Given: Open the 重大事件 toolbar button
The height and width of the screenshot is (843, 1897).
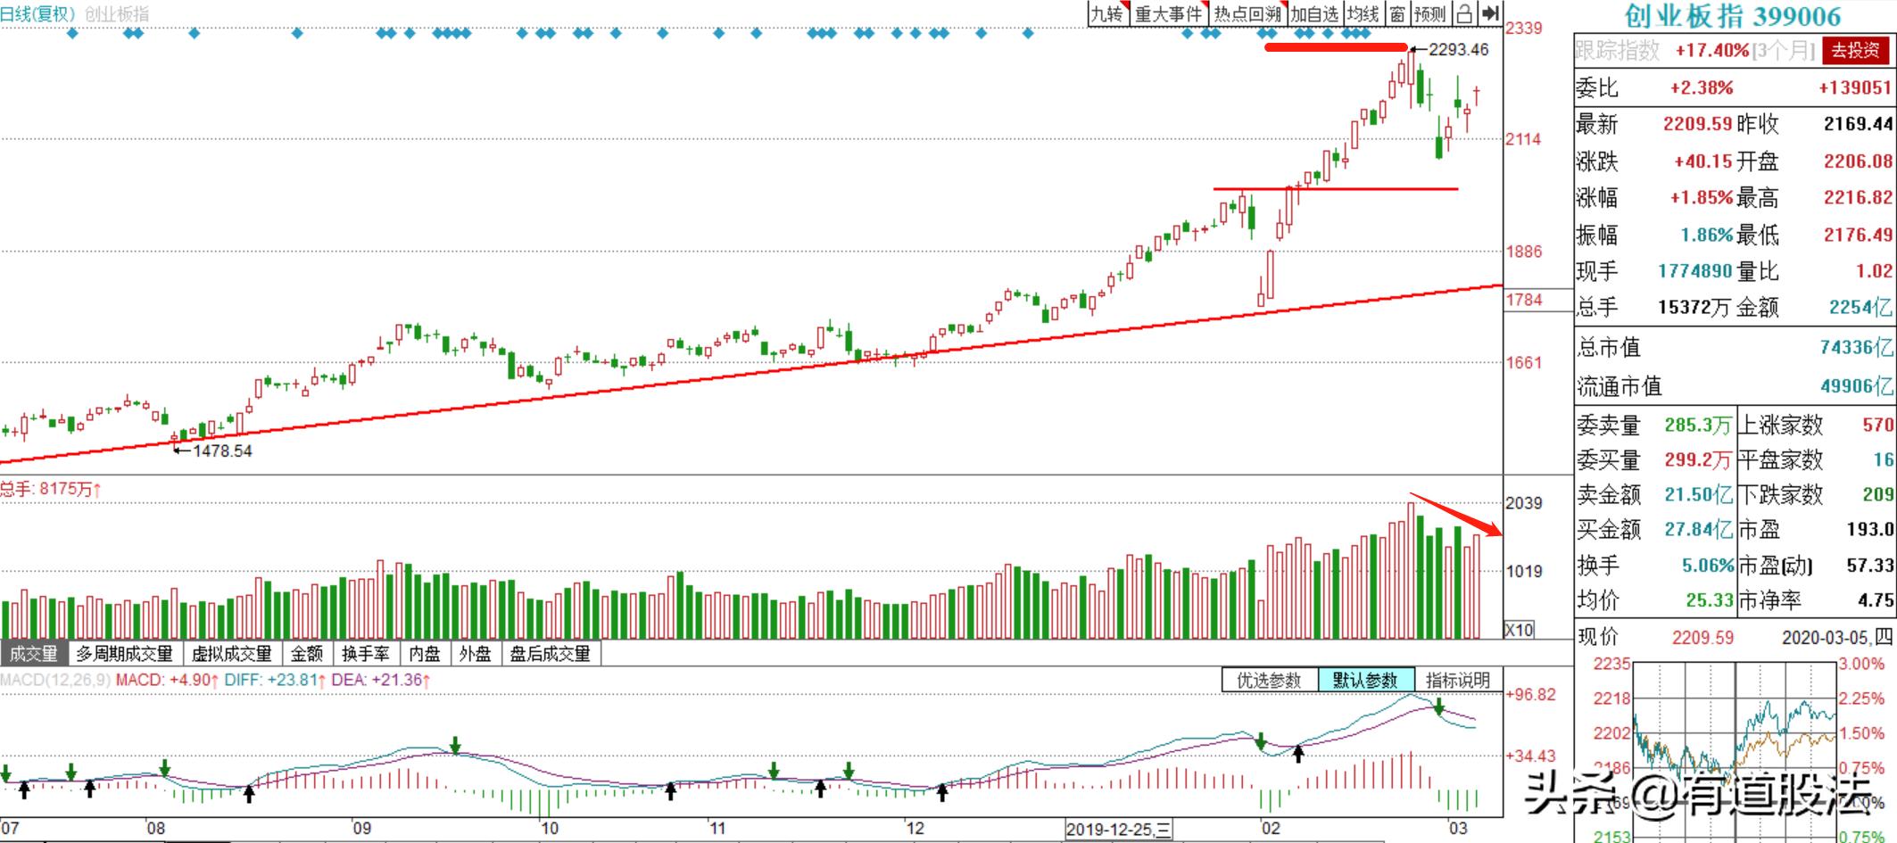Looking at the screenshot, I should click(x=1169, y=13).
